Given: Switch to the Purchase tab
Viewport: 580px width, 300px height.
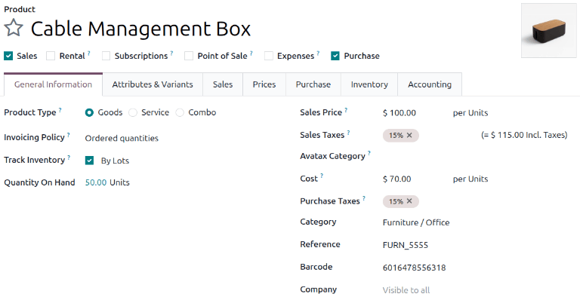Looking at the screenshot, I should (x=313, y=84).
